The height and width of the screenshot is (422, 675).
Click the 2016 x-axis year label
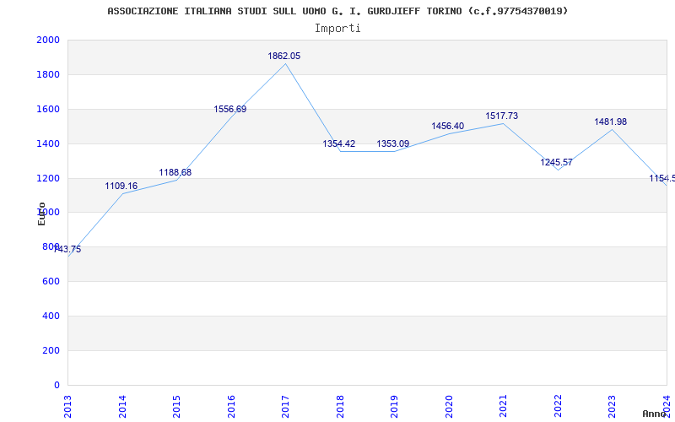[231, 406]
